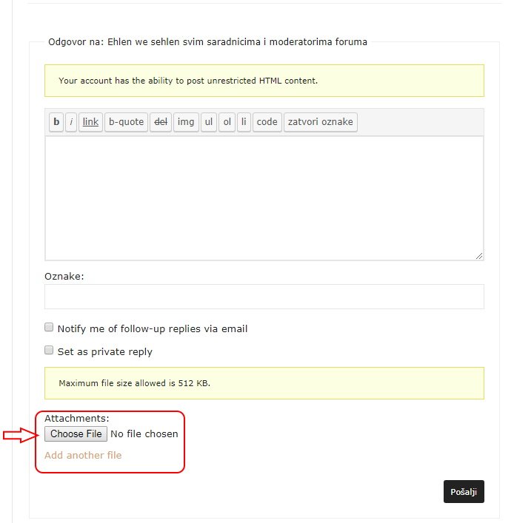
Task: Toggle bold formatting with the b button
Action: pos(56,122)
